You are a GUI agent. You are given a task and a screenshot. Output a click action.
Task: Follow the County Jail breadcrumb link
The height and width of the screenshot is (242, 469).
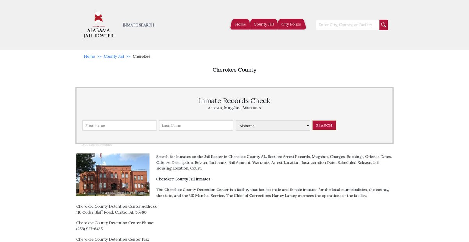(x=114, y=57)
